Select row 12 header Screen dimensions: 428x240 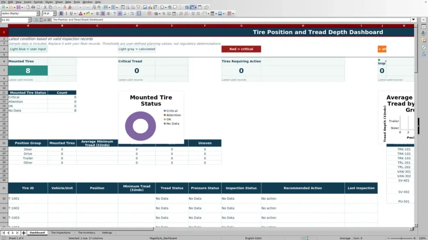point(4,97)
